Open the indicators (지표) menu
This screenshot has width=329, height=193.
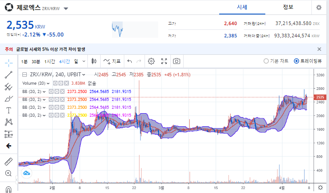coord(112,61)
